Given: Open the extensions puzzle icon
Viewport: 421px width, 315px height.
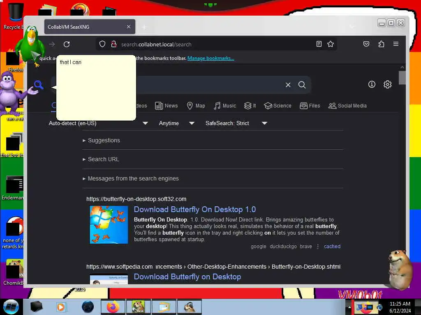Looking at the screenshot, I should (381, 44).
